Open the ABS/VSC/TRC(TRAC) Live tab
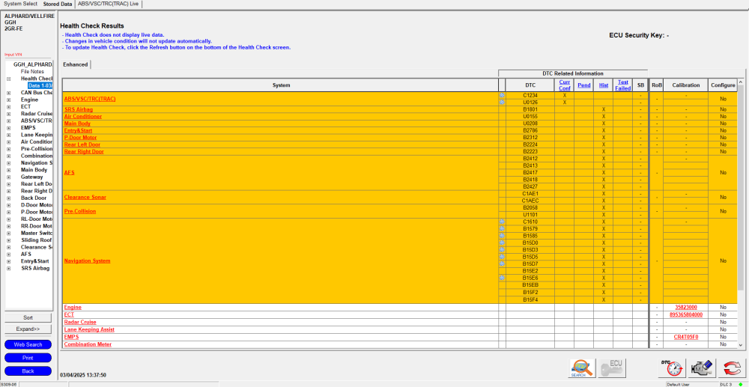749x387 pixels. tap(108, 4)
